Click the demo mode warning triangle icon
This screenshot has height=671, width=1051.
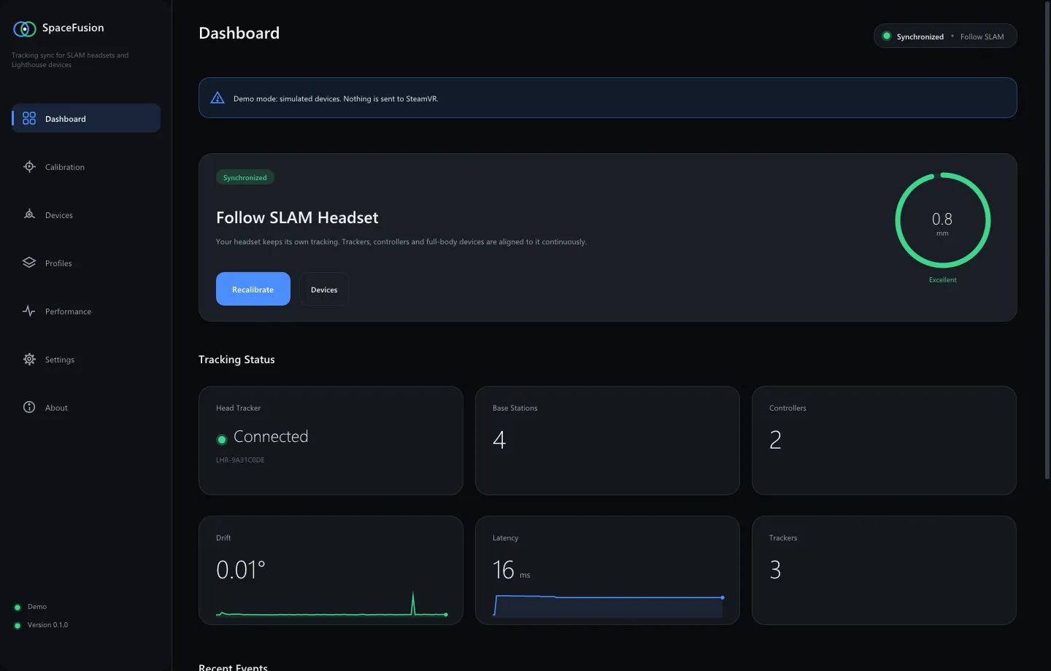click(x=217, y=98)
